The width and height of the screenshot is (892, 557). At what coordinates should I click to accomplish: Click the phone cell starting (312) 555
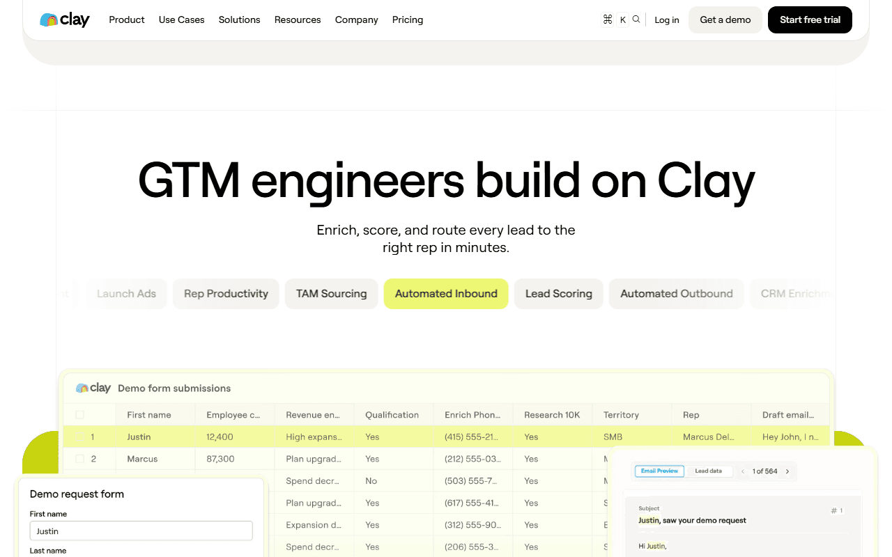pyautogui.click(x=473, y=525)
